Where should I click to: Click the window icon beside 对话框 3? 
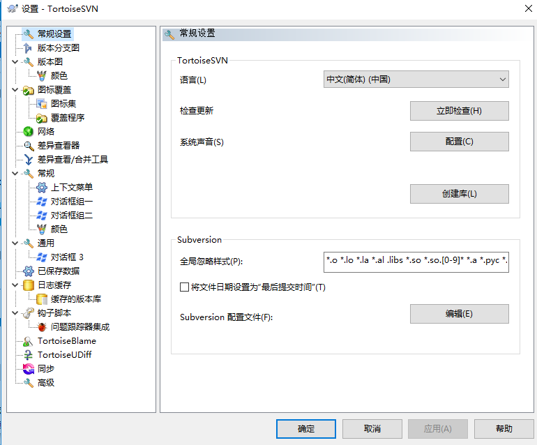tap(41, 257)
